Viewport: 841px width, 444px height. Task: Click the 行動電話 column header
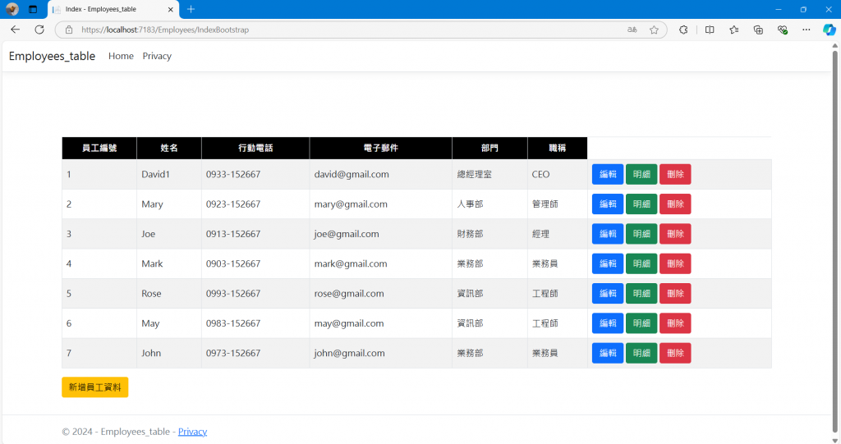(255, 148)
